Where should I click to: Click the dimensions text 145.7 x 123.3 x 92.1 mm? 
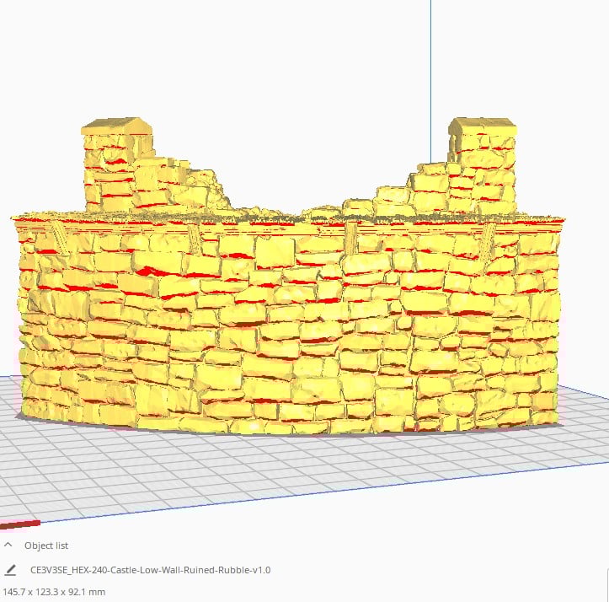tap(54, 592)
